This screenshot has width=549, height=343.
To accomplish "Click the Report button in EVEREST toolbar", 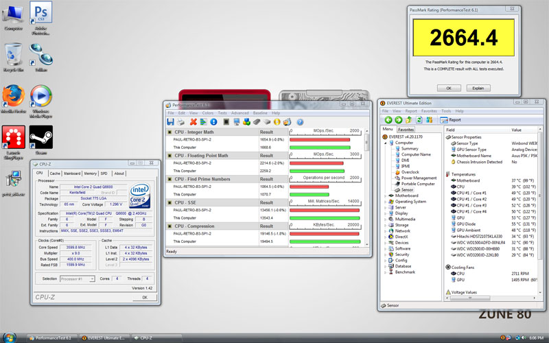I will pyautogui.click(x=451, y=119).
